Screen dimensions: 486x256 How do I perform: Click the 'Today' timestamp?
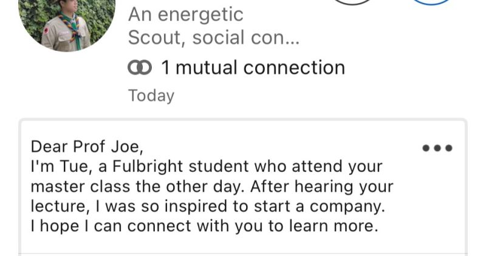click(x=151, y=95)
